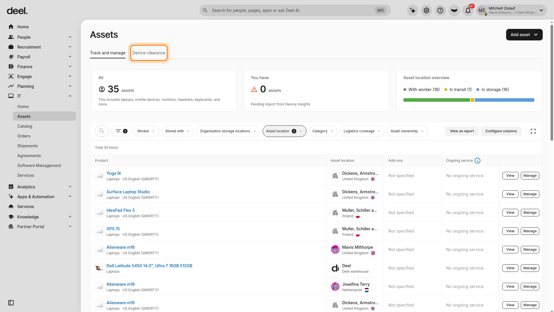The width and height of the screenshot is (554, 312).
Task: Click the Yoga 9i laptop thumbnail
Action: pos(100,176)
